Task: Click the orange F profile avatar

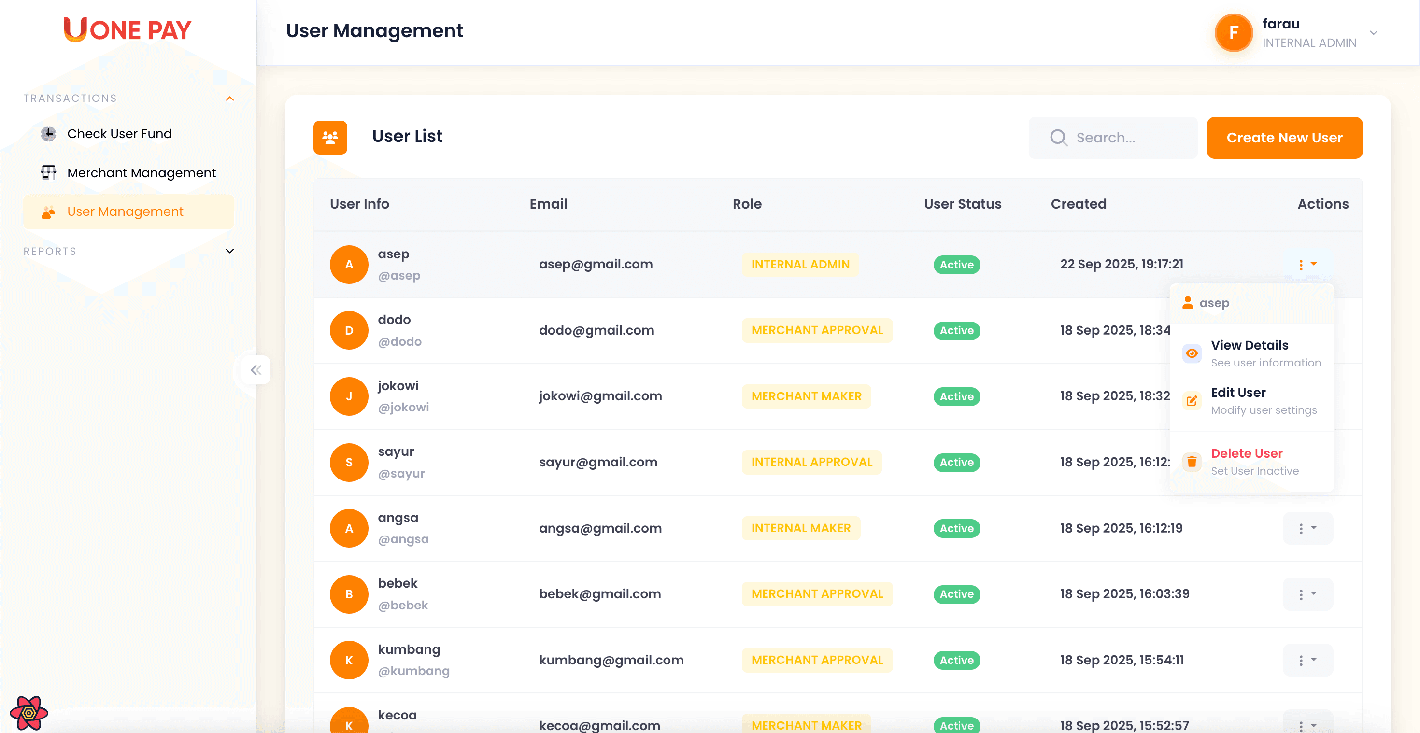Action: coord(1233,33)
